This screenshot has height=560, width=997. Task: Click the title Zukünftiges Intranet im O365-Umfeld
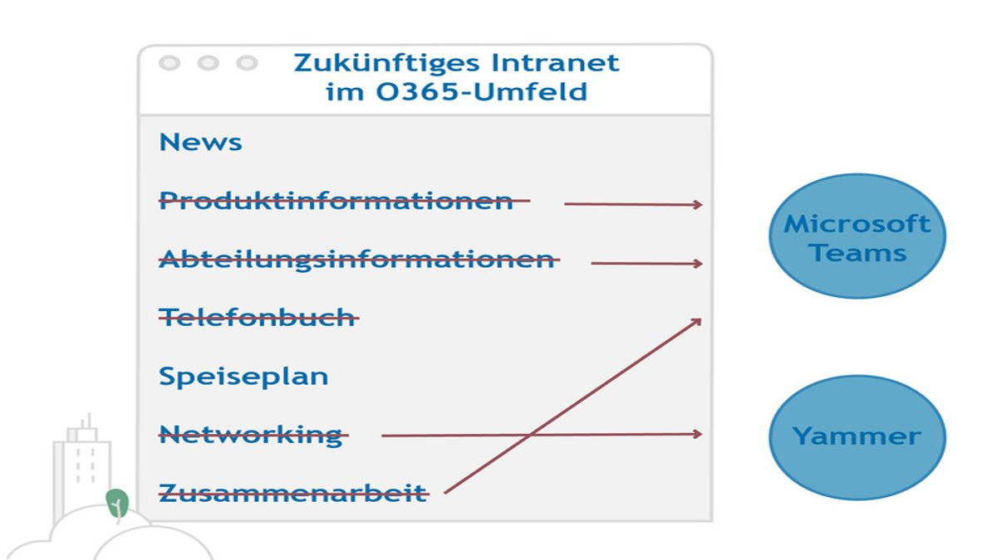coord(456,76)
